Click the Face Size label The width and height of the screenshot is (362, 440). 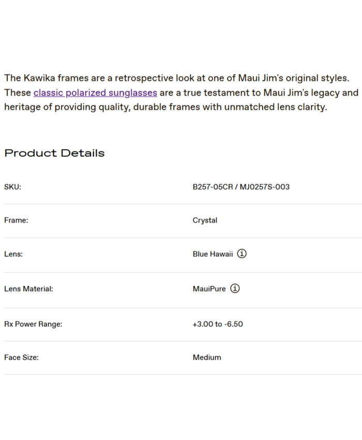[22, 358]
